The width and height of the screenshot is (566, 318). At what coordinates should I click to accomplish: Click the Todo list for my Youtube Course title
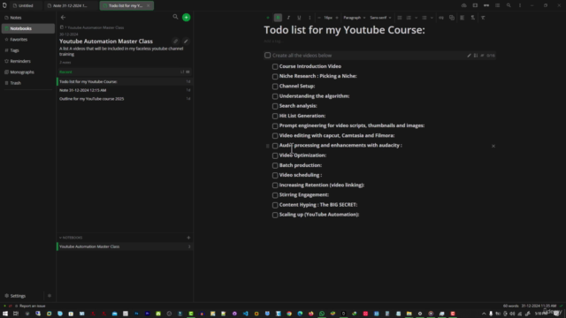pyautogui.click(x=344, y=30)
